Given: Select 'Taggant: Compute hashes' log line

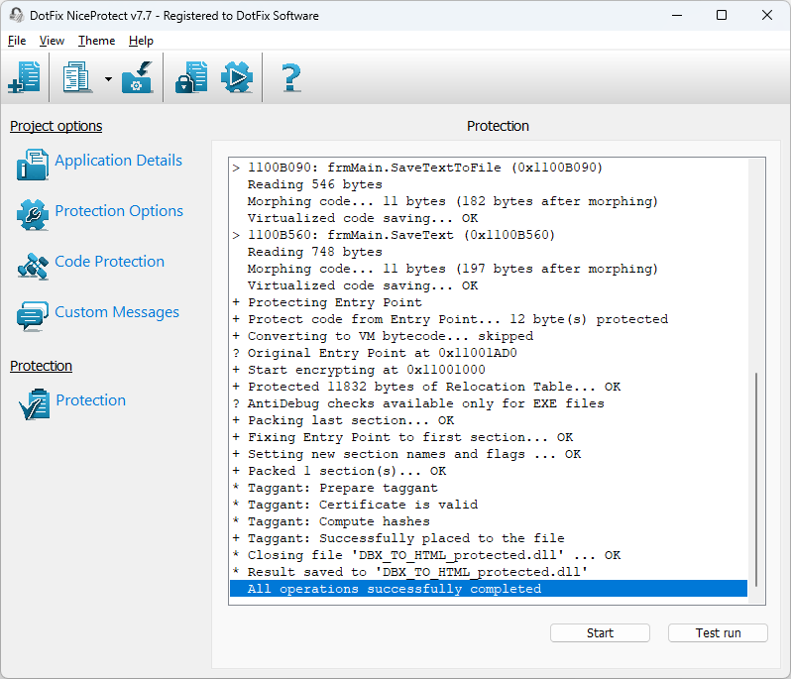Looking at the screenshot, I should pyautogui.click(x=489, y=521).
